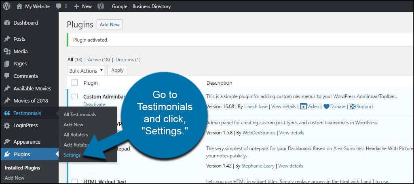Open LoginPress in sidebar
The image size is (414, 184).
25,125
